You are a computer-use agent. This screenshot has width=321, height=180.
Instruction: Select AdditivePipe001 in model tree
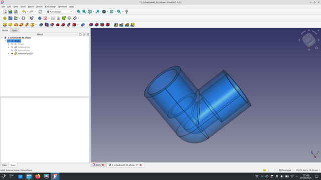(26, 53)
